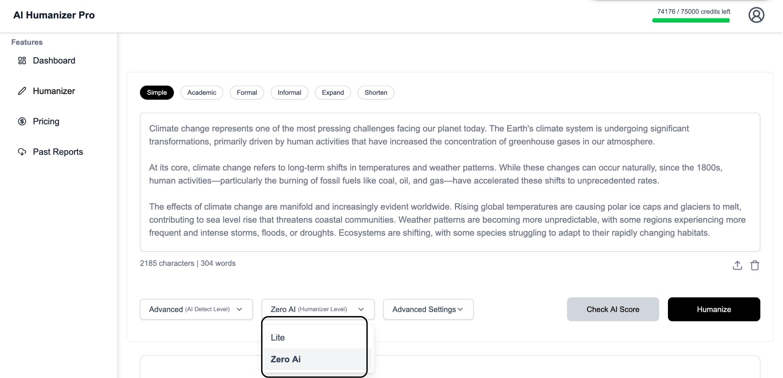Open the AI Detect Level dropdown
783x378 pixels.
click(x=196, y=309)
